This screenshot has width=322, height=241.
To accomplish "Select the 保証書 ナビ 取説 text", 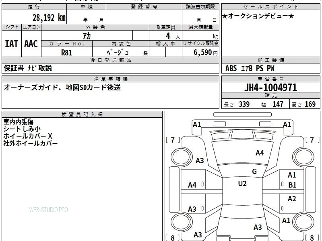I will pos(28,68).
